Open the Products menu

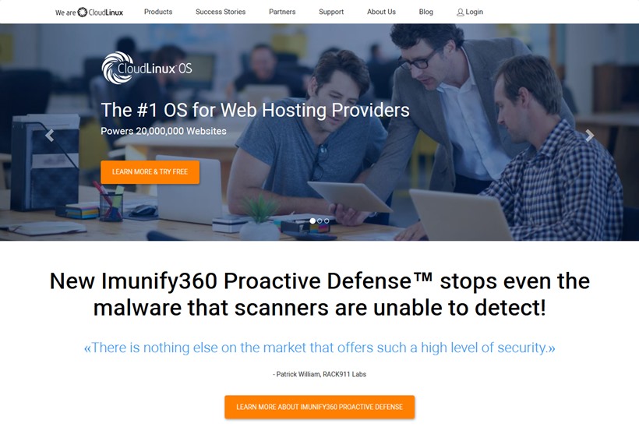[x=158, y=12]
